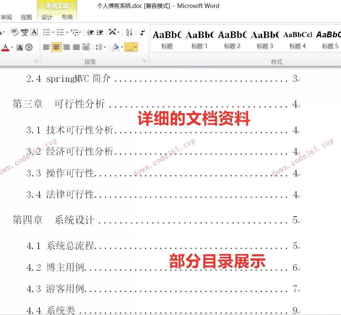Apply shading with the paint bucket icon

click(116, 47)
